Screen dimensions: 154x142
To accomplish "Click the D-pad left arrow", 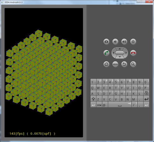I will click(114, 53).
